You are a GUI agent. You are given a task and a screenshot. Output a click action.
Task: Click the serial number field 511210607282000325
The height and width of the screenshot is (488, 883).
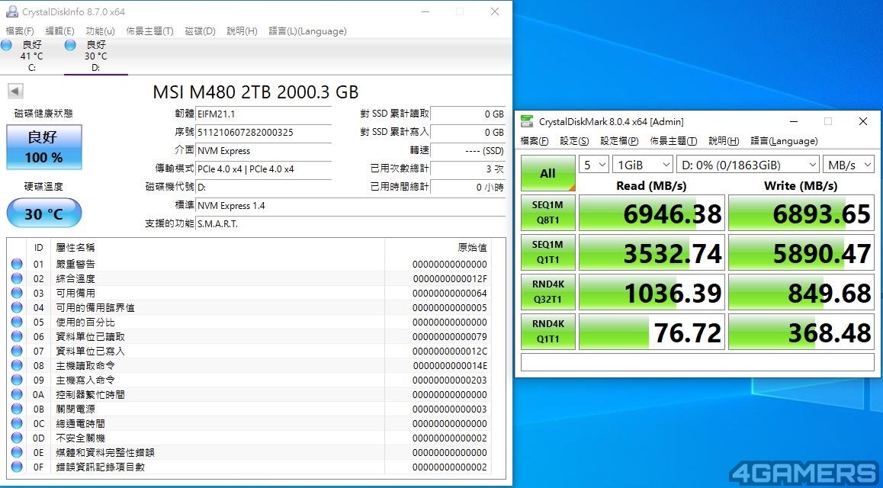coord(263,132)
